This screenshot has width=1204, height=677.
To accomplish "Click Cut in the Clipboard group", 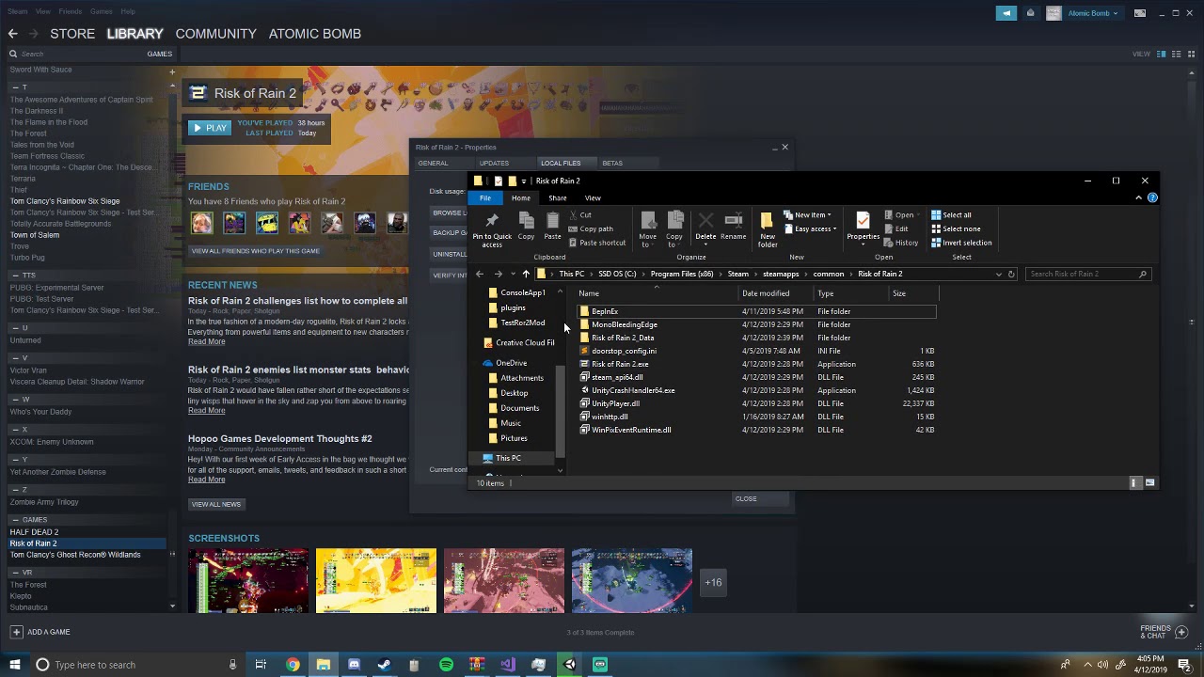I will click(x=579, y=214).
